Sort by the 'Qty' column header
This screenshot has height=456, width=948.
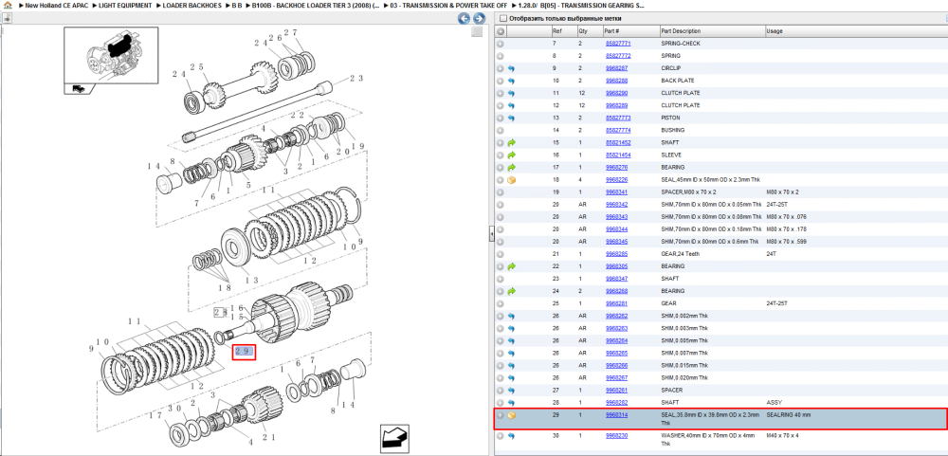pyautogui.click(x=583, y=31)
